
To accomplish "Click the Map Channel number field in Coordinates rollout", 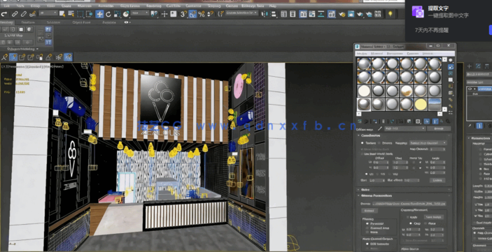I will 437,149.
